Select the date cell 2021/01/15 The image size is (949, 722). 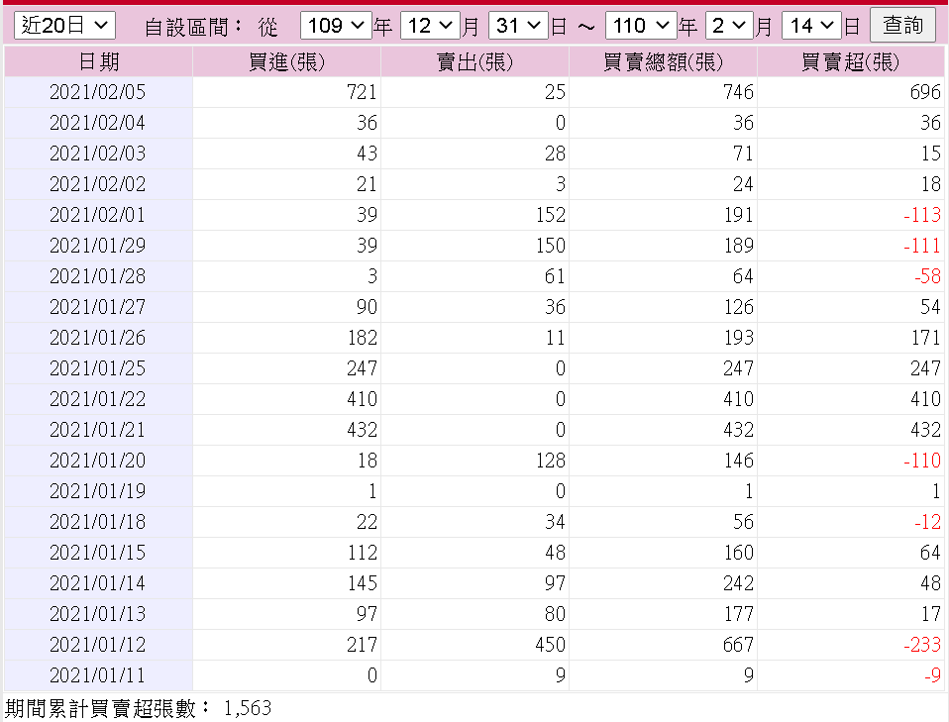coord(97,553)
